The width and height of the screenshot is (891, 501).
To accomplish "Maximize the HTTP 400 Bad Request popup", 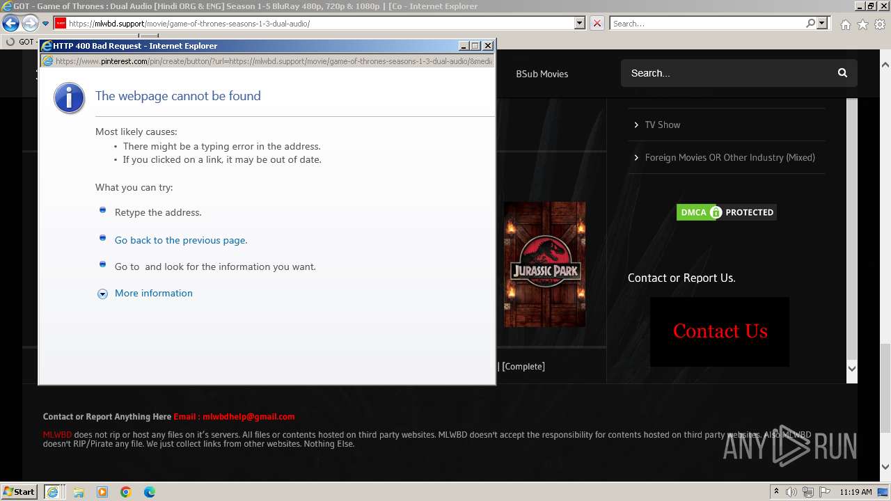I will point(475,46).
